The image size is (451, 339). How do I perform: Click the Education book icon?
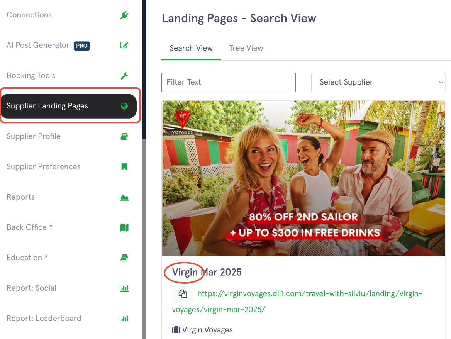[x=124, y=258]
